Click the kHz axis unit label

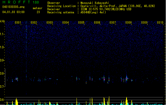tap(2, 21)
